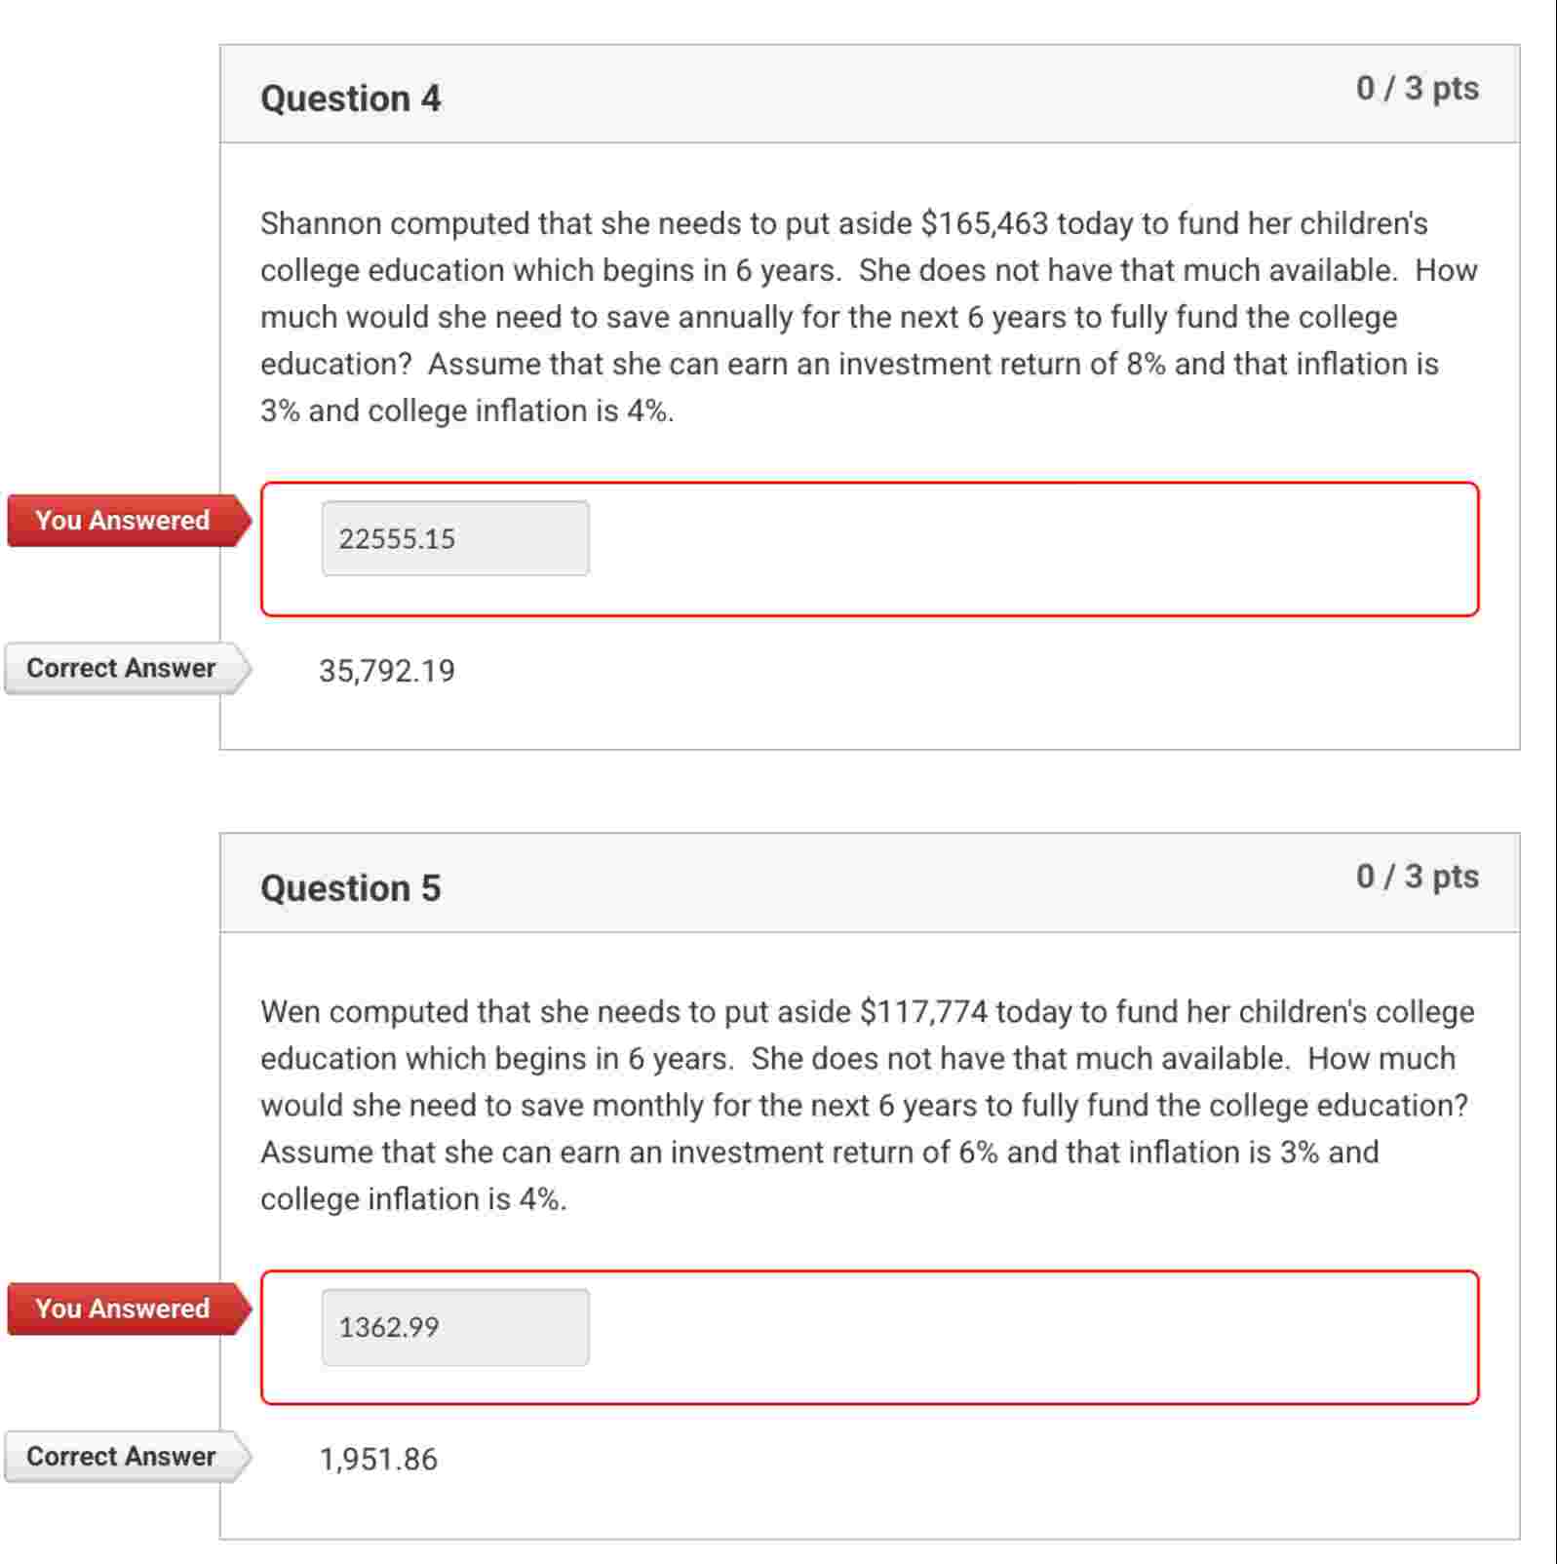Click the $165,463 figure in Question 4's text
The width and height of the screenshot is (1557, 1564).
pos(984,220)
